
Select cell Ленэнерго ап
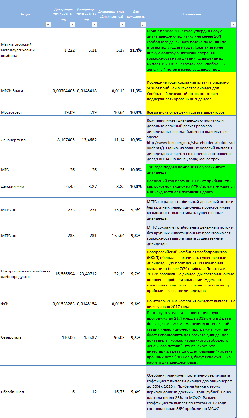[26, 140]
